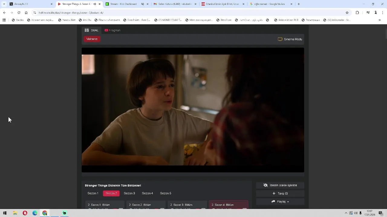Image resolution: width=387 pixels, height=217 pixels.
Task: Open the Yandex Bilet bookmark
Action: [x=67, y=20]
